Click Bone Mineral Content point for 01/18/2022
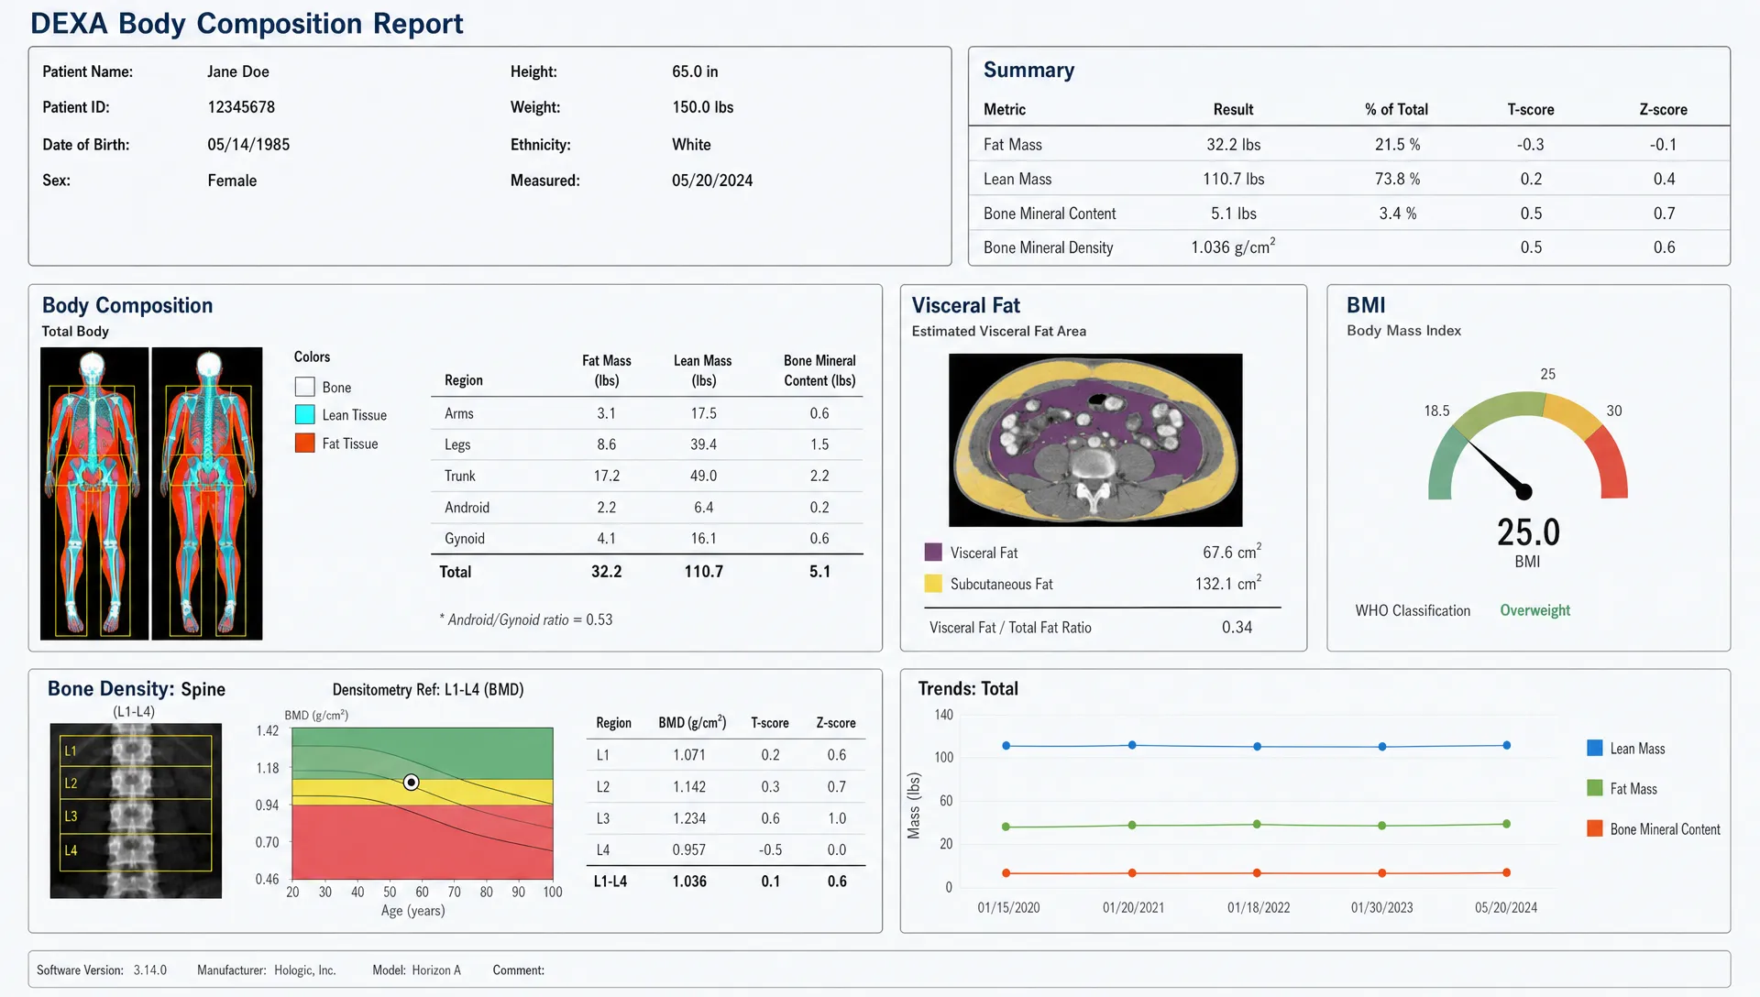This screenshot has height=997, width=1760. coord(1257,873)
